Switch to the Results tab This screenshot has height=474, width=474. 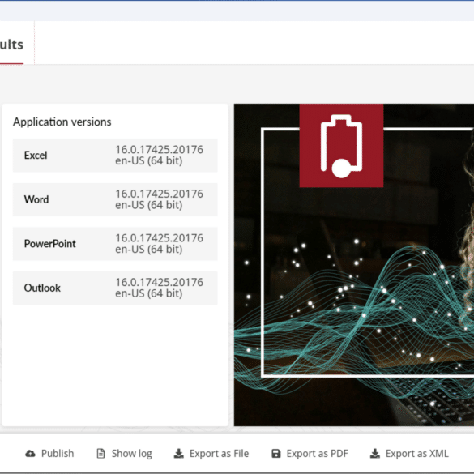coord(11,45)
